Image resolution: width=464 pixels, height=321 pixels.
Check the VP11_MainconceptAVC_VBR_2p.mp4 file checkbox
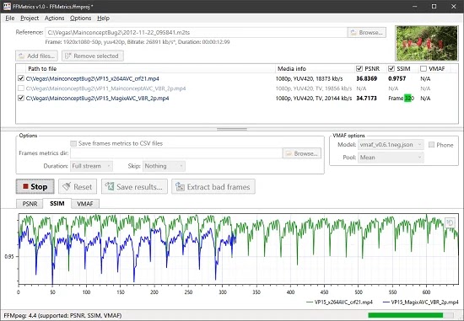(x=21, y=88)
